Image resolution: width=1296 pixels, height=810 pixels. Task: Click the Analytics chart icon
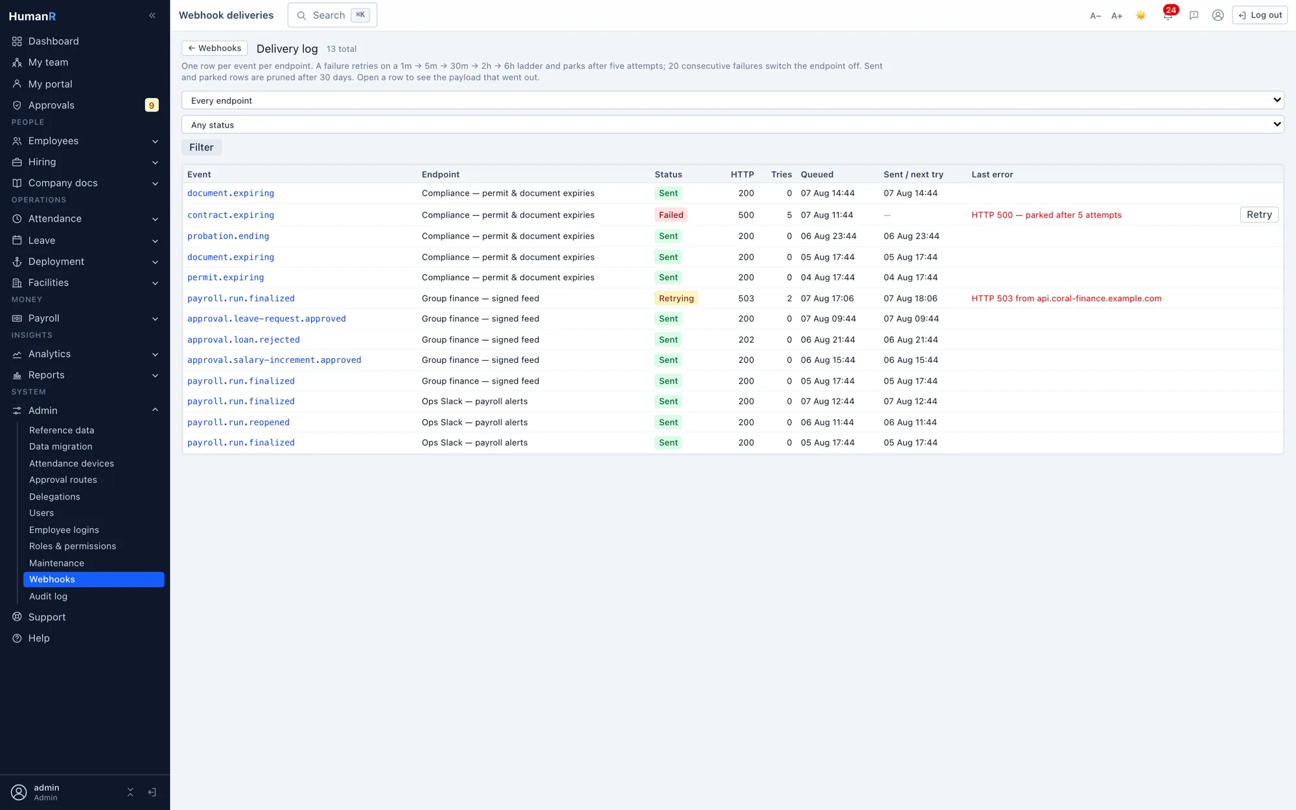[x=17, y=354]
